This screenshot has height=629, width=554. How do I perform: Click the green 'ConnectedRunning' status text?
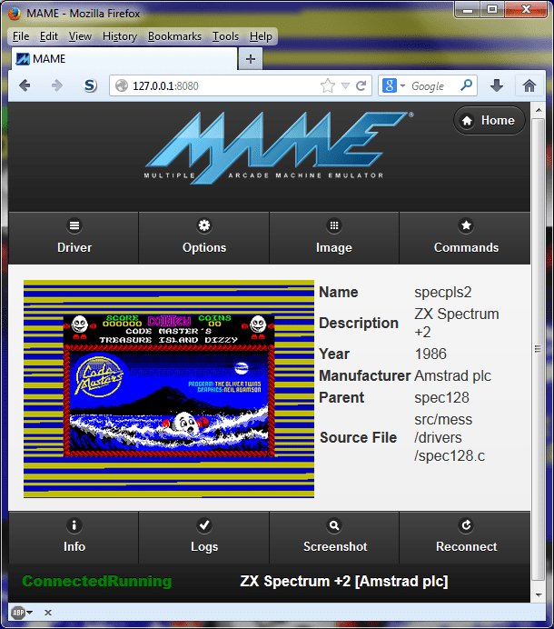click(97, 581)
